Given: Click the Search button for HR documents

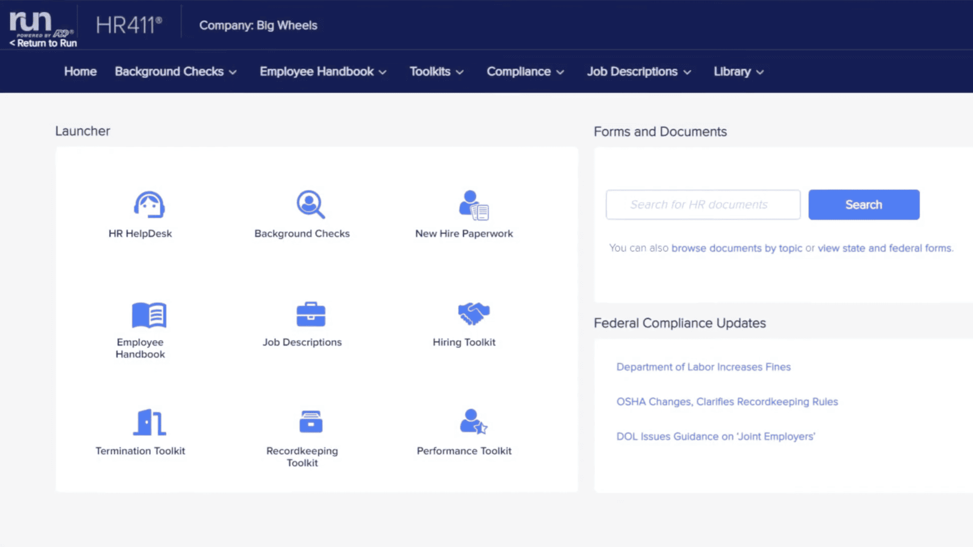Looking at the screenshot, I should [864, 204].
